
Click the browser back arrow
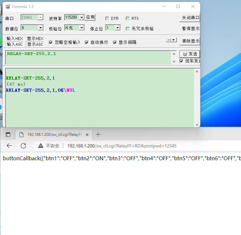9,146
